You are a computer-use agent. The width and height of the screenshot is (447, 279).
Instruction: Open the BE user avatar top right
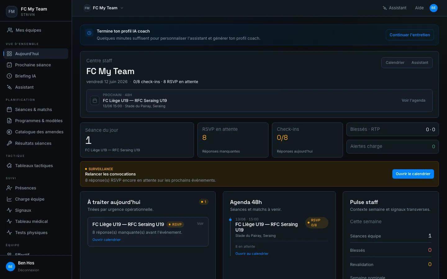434,8
